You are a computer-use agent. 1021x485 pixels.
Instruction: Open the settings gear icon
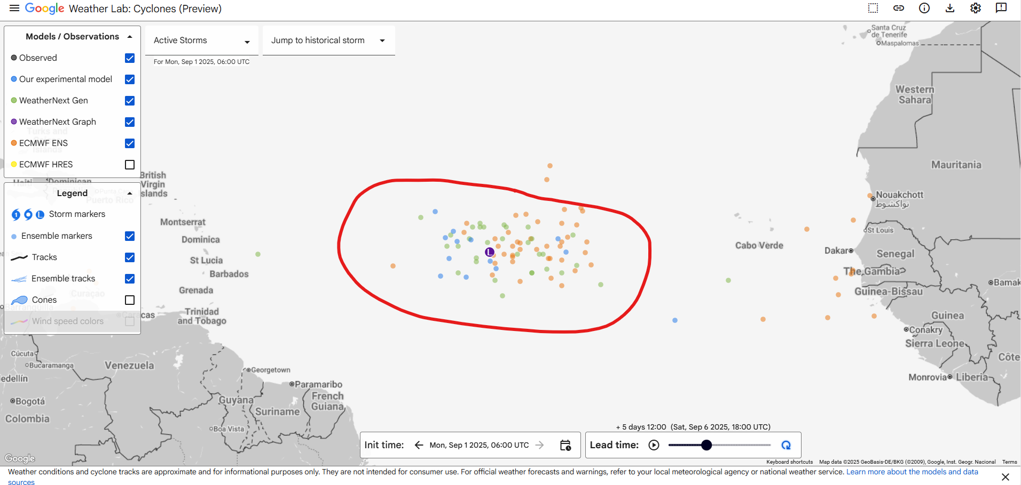976,8
